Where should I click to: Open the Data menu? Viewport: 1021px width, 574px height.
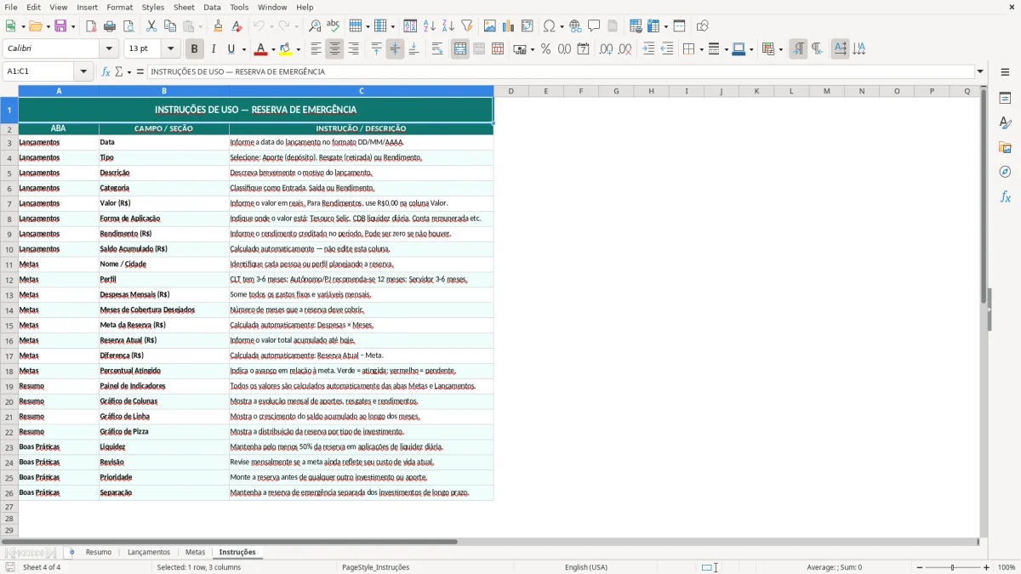pos(213,7)
